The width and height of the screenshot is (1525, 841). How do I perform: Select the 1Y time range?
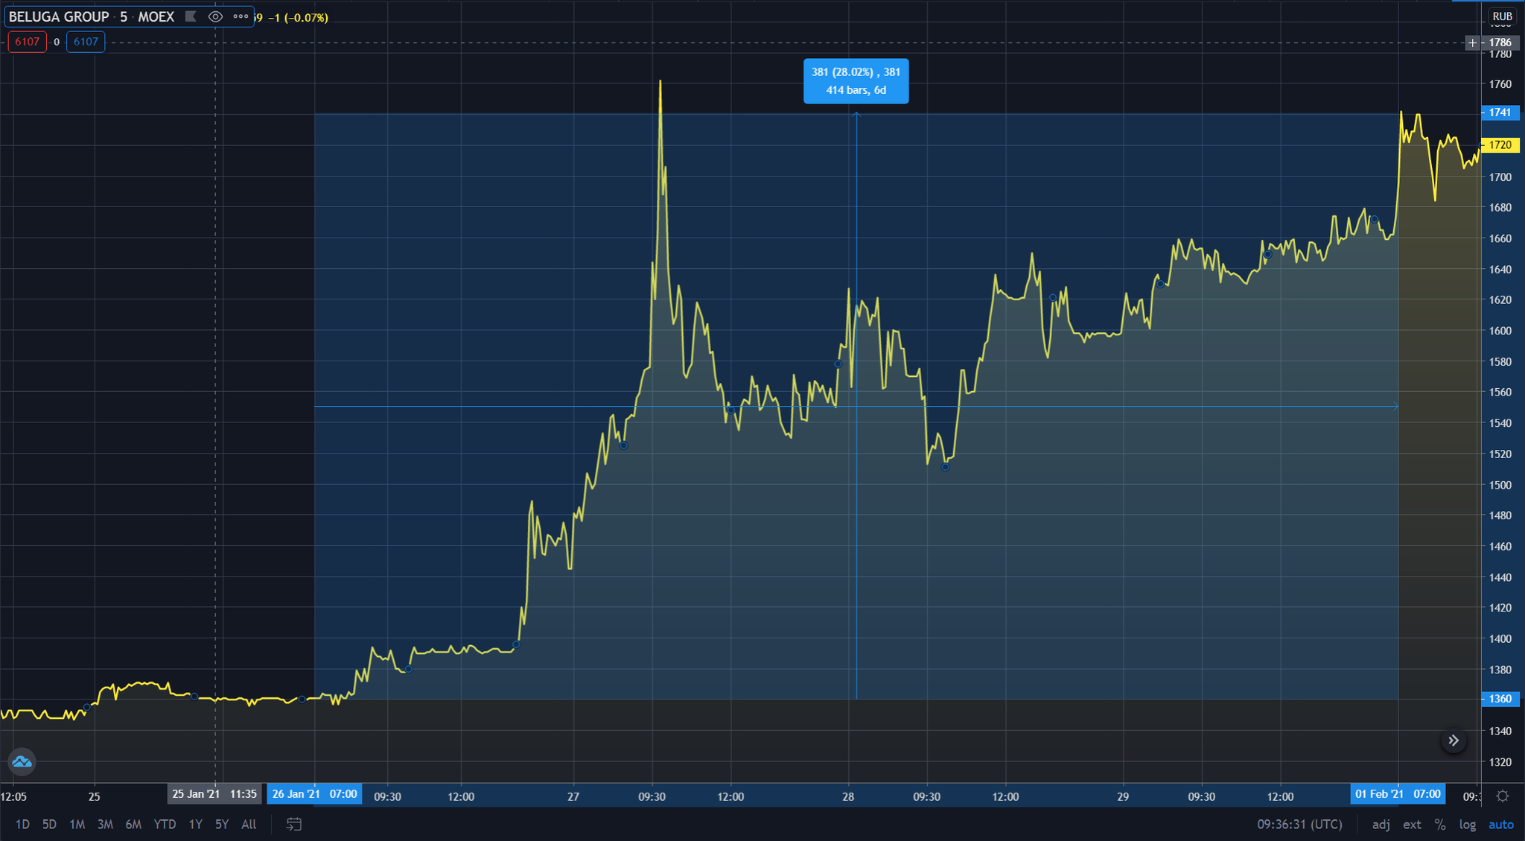[195, 824]
